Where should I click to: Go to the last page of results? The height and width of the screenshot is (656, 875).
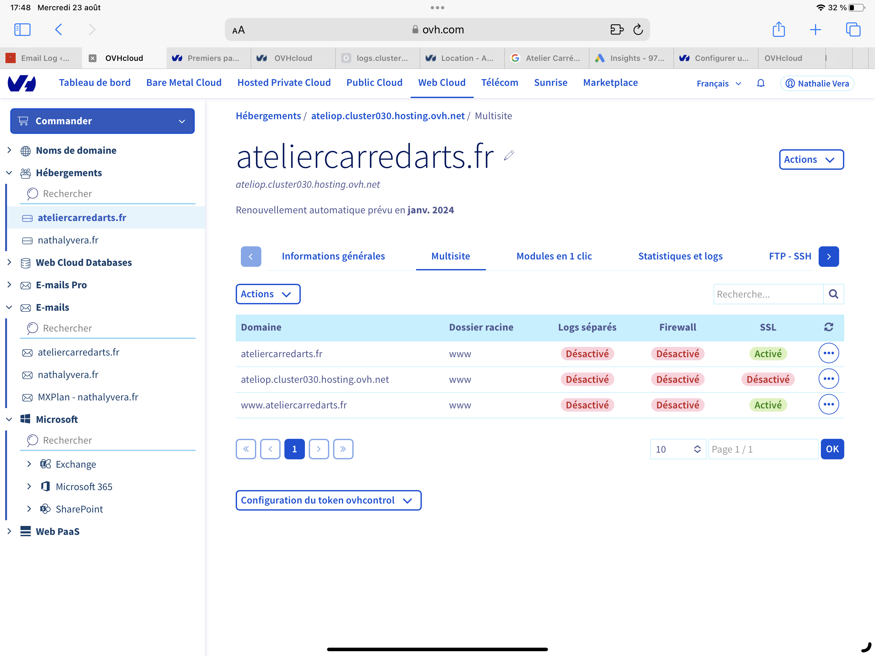(x=343, y=449)
